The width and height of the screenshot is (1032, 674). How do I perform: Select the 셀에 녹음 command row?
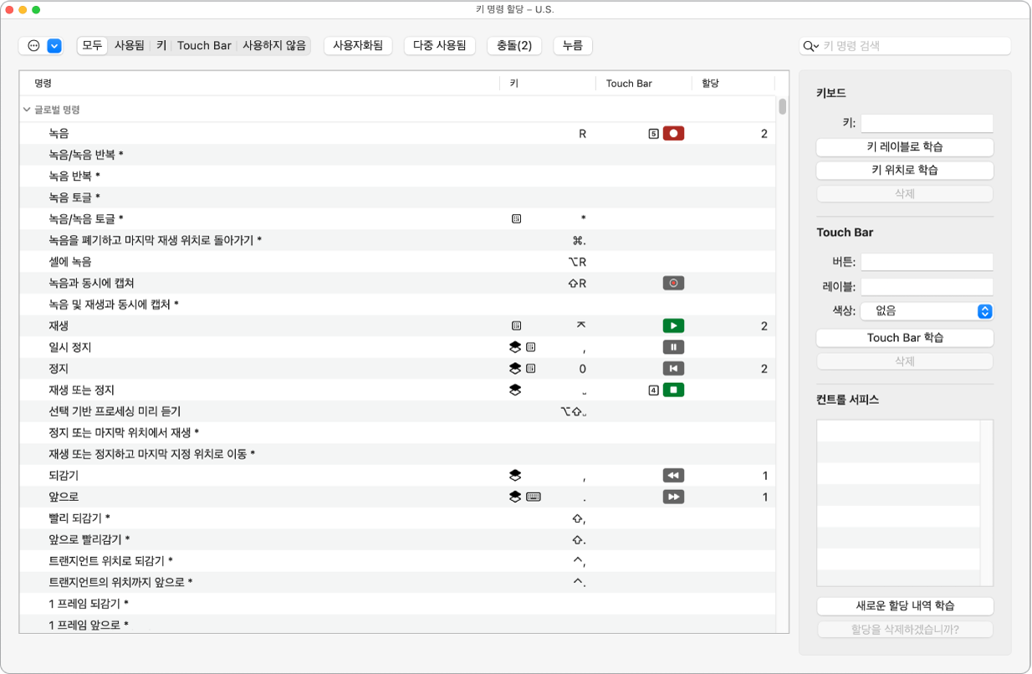click(x=398, y=262)
